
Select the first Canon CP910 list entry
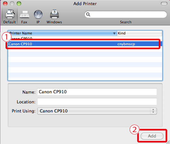[85, 38]
